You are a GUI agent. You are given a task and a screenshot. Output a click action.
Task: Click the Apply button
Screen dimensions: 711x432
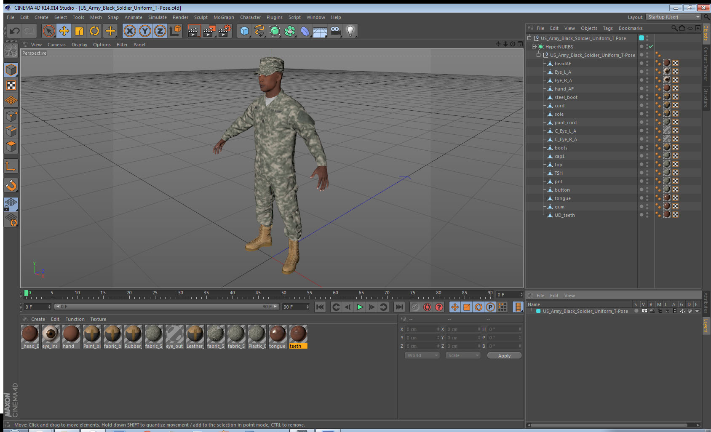tap(504, 356)
